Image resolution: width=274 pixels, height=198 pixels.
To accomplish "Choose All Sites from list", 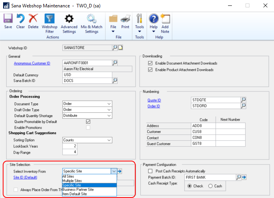I will pyautogui.click(x=89, y=176).
